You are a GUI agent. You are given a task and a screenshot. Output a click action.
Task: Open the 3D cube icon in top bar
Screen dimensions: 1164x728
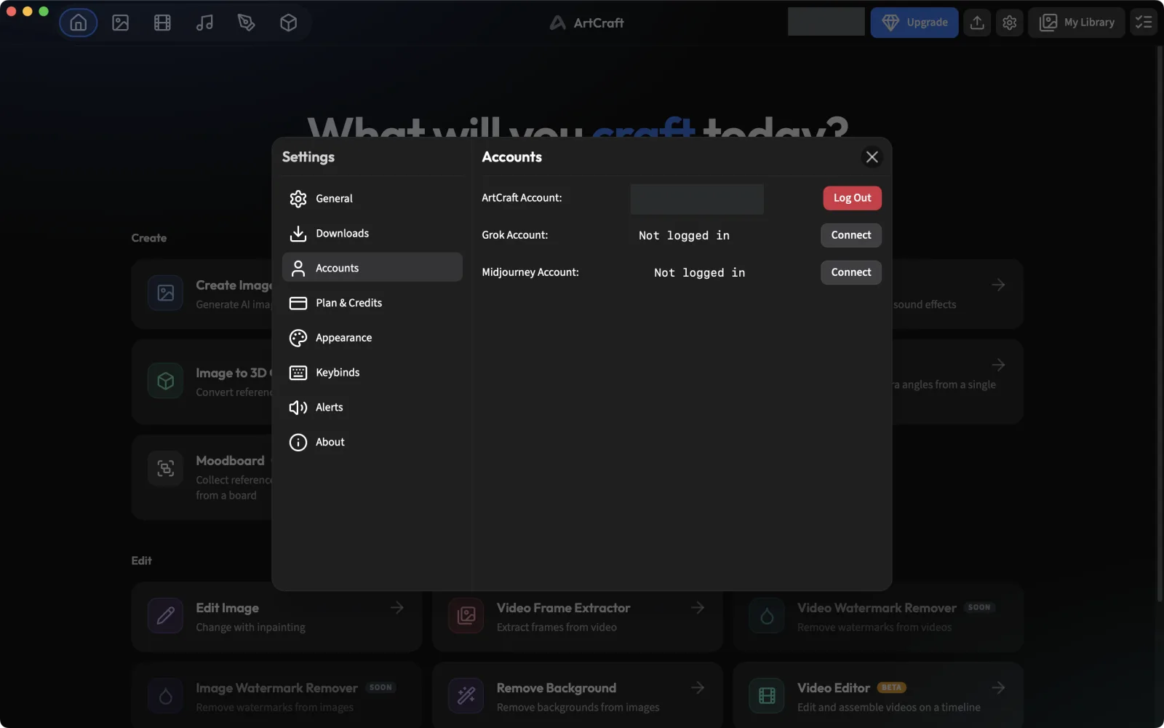(x=288, y=23)
